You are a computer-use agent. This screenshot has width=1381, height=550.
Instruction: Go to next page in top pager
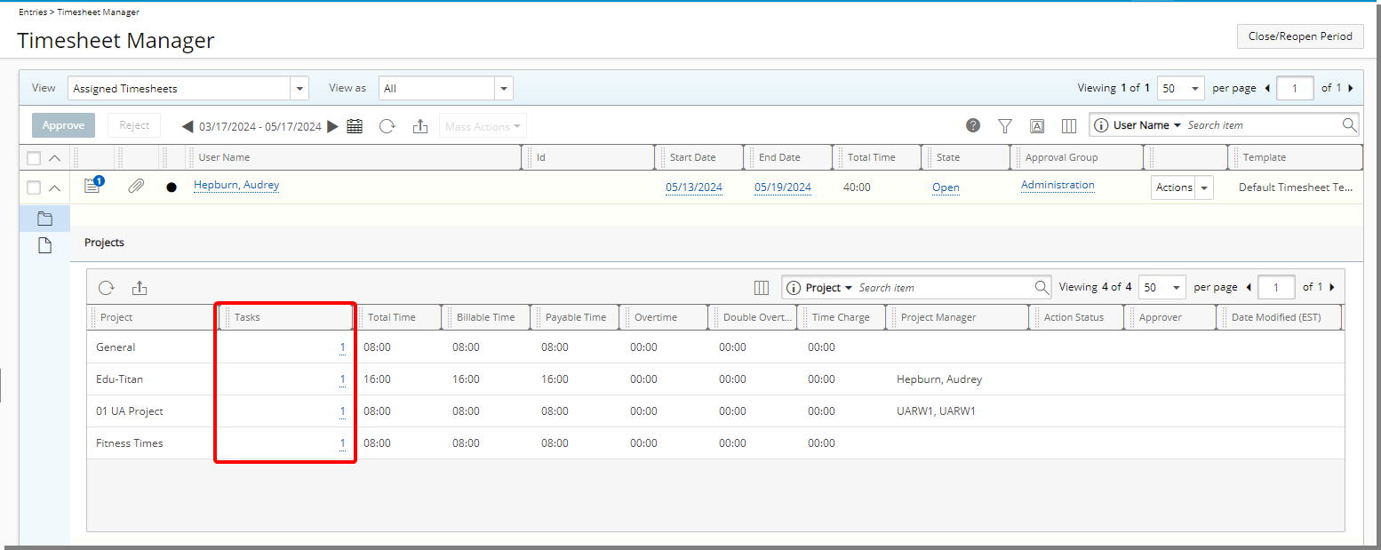click(1351, 88)
